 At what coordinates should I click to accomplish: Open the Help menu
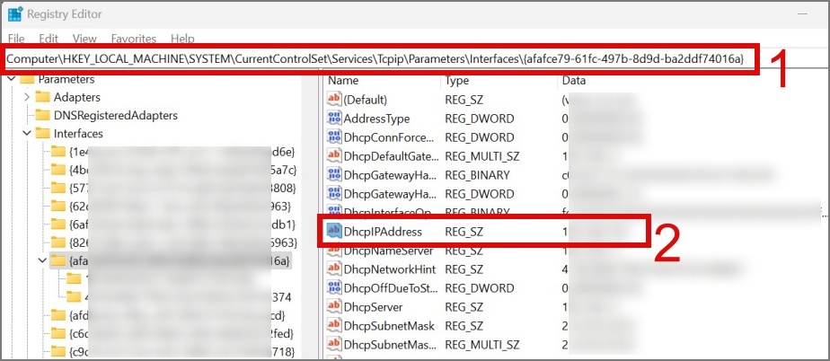click(182, 39)
